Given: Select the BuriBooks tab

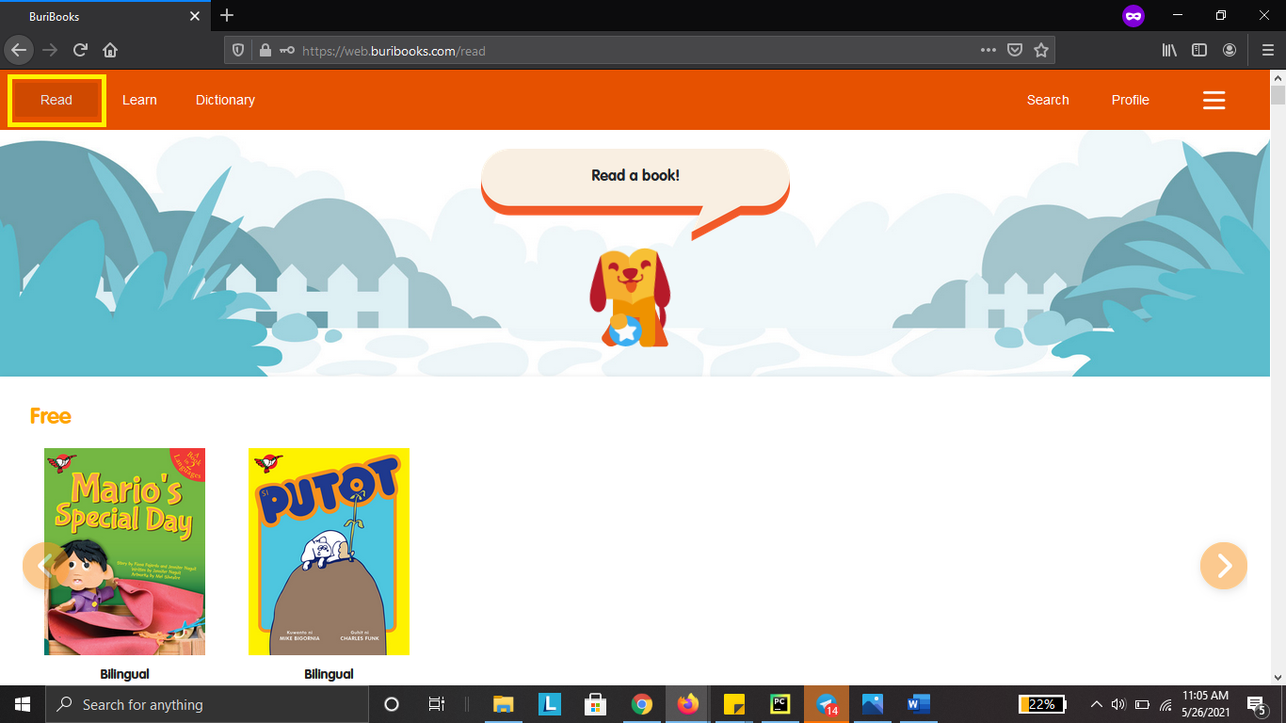Looking at the screenshot, I should pyautogui.click(x=104, y=16).
